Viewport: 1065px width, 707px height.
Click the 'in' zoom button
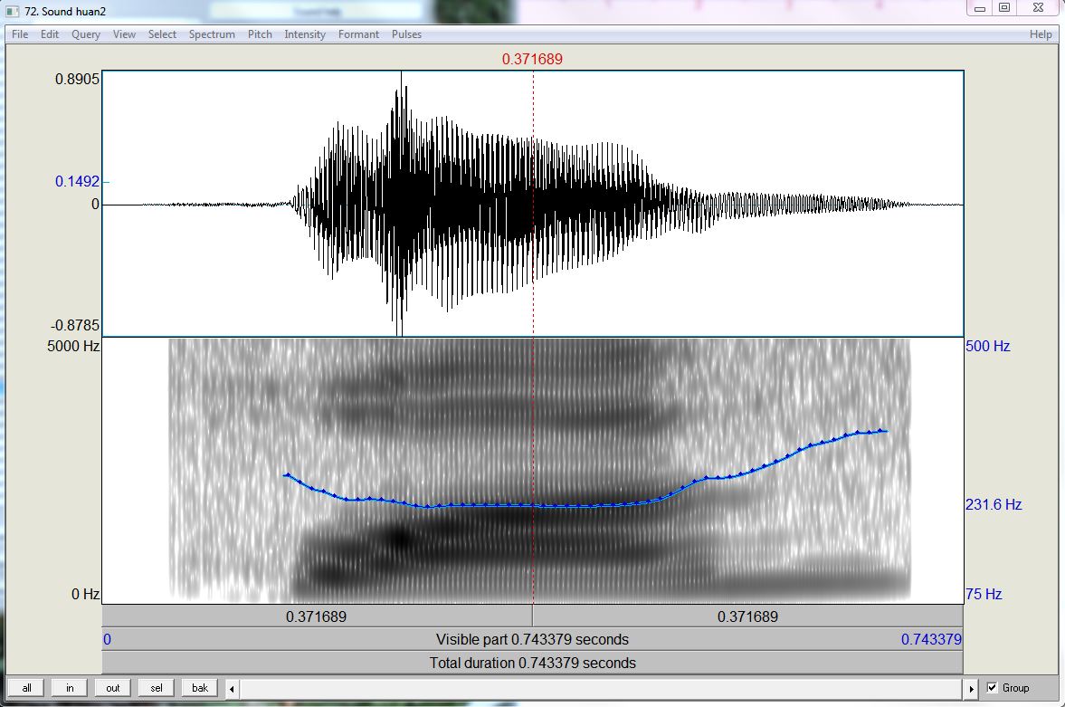pyautogui.click(x=70, y=688)
